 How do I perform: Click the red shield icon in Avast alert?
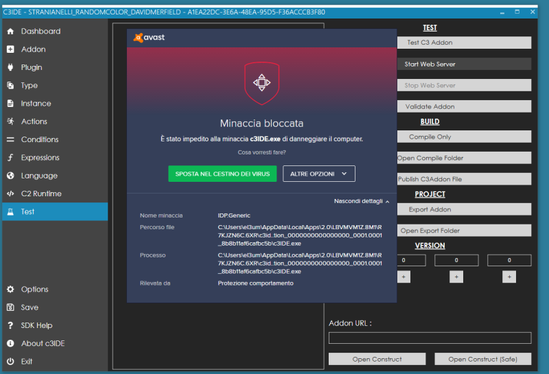(262, 83)
